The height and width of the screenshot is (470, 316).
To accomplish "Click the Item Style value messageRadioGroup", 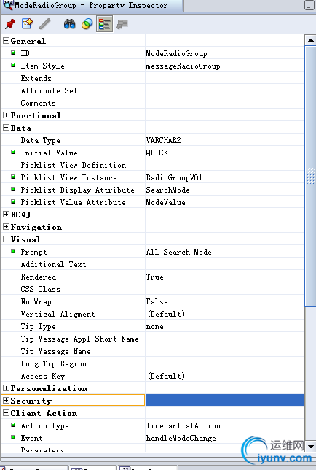I will tap(183, 66).
